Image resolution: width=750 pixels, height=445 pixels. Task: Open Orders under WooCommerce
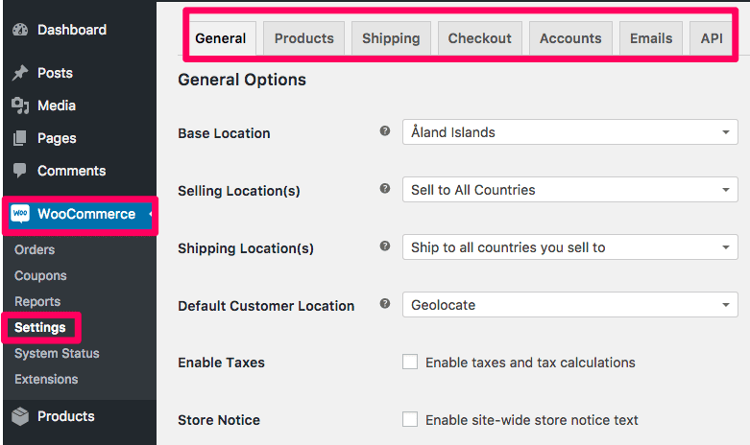tap(35, 249)
